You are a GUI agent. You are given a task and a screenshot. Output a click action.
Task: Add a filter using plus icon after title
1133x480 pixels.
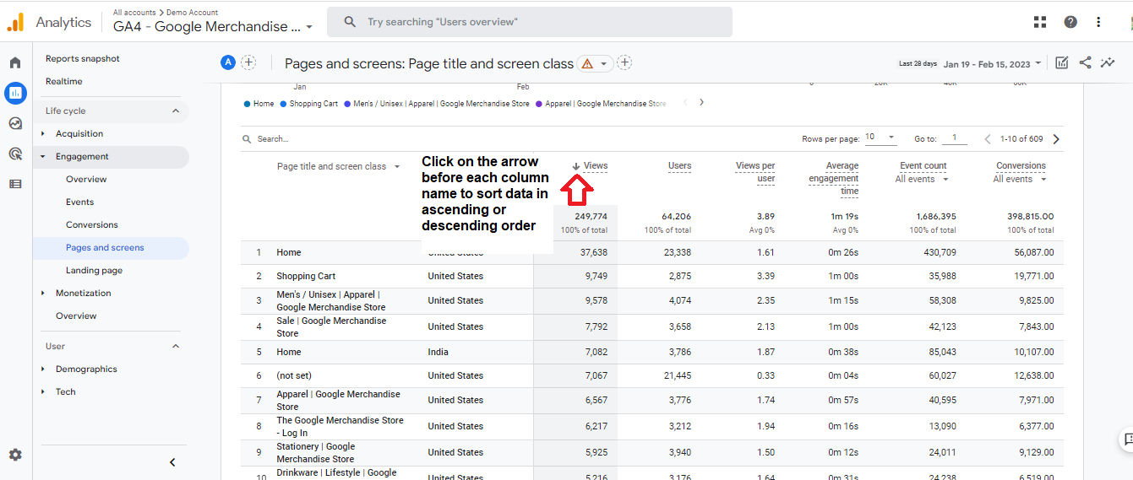point(624,62)
